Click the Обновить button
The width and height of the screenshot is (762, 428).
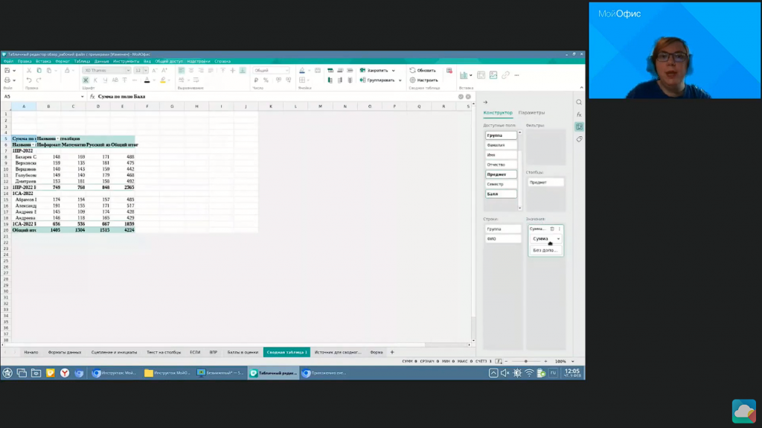(x=423, y=71)
